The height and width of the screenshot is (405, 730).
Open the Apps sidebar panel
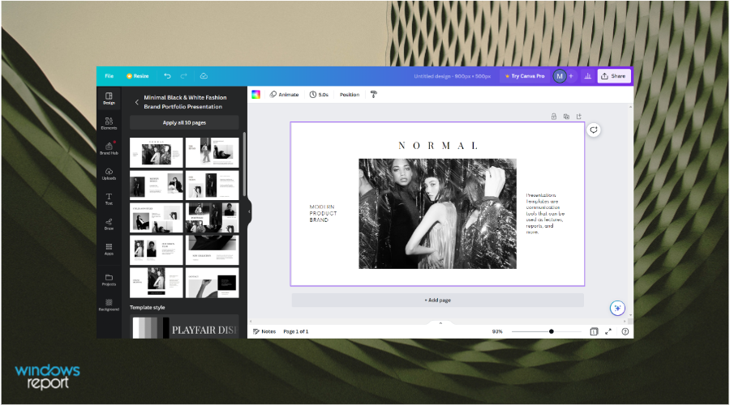click(109, 249)
